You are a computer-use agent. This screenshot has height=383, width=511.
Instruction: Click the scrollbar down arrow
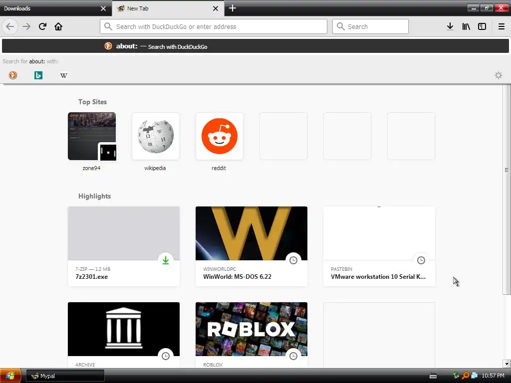[507, 364]
